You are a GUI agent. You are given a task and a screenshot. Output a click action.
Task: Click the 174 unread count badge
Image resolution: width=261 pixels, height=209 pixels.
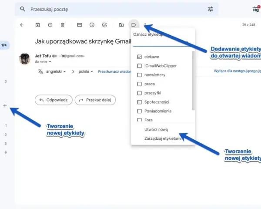click(x=4, y=45)
